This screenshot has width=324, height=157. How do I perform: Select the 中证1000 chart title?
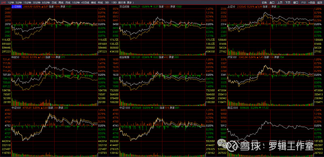click(125, 108)
